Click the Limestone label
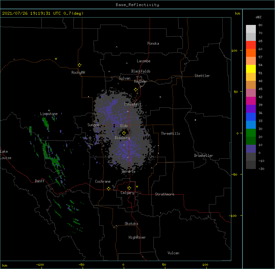Screen dimensions: 275x269 click(49, 114)
